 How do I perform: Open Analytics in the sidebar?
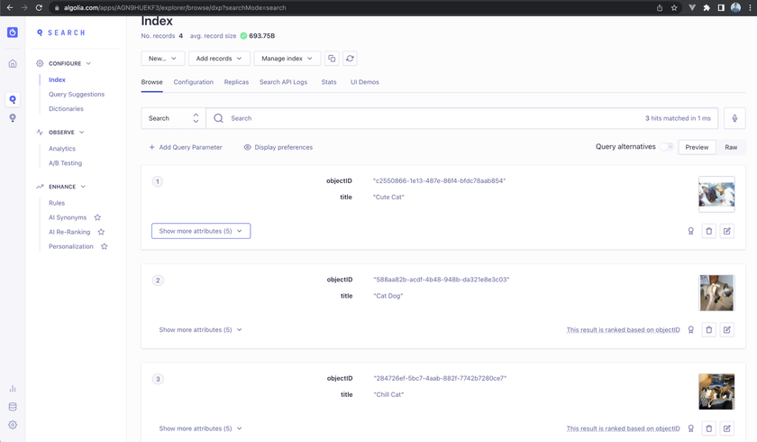pos(62,149)
